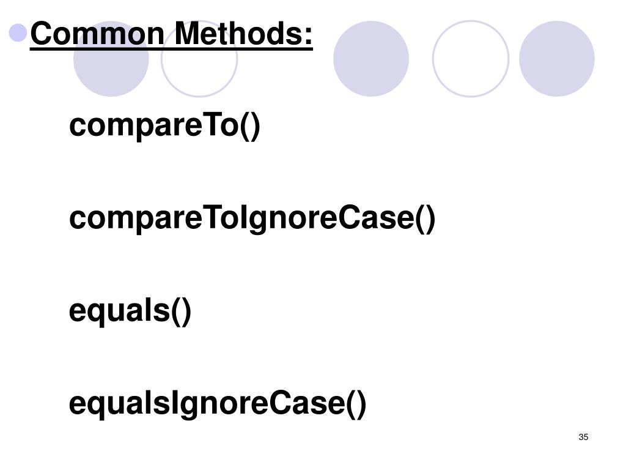
Task: Select the equalsIgnoreCase() text line
Action: (x=218, y=405)
